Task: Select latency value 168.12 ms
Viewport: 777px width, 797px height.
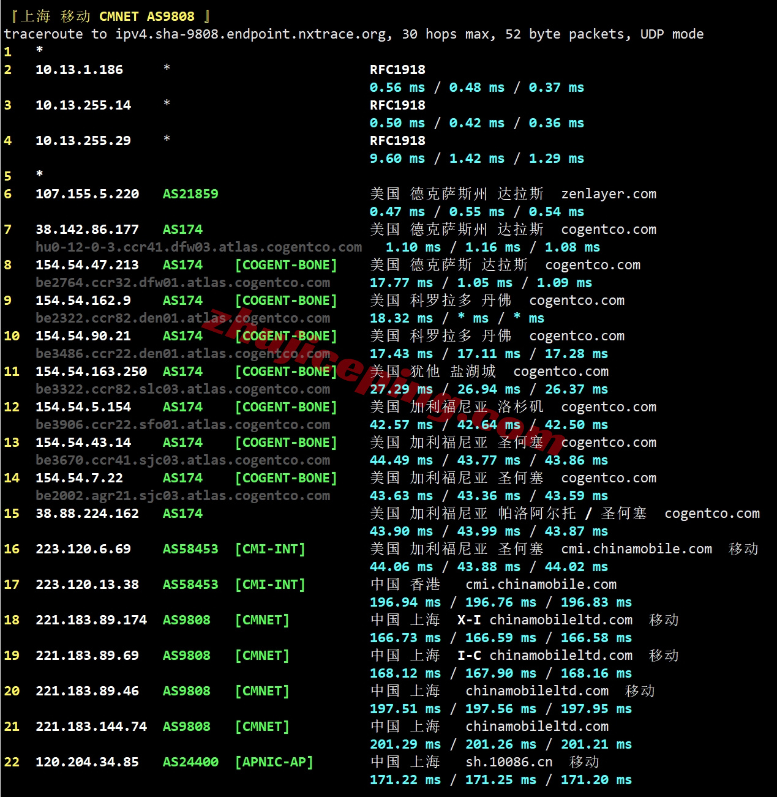Action: pos(405,673)
